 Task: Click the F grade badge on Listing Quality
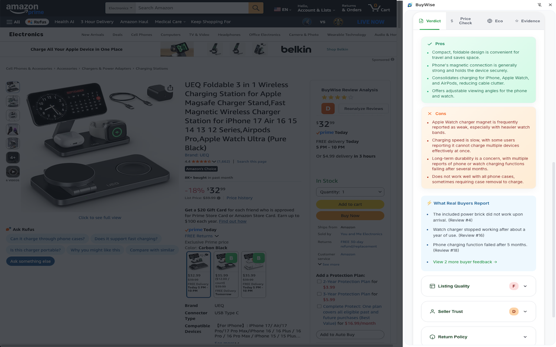point(514,286)
